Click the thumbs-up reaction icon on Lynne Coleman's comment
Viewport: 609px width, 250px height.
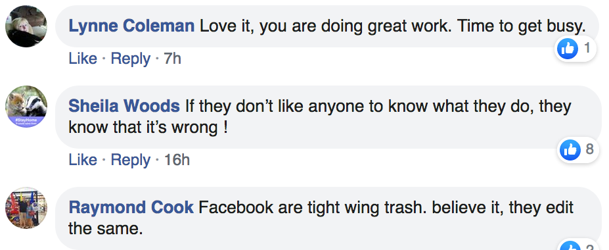point(568,49)
